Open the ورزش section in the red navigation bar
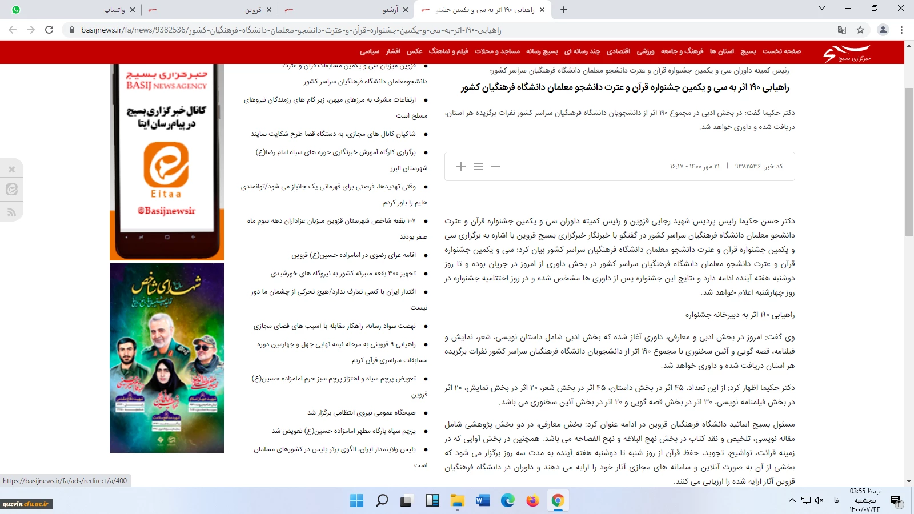 [x=646, y=51]
